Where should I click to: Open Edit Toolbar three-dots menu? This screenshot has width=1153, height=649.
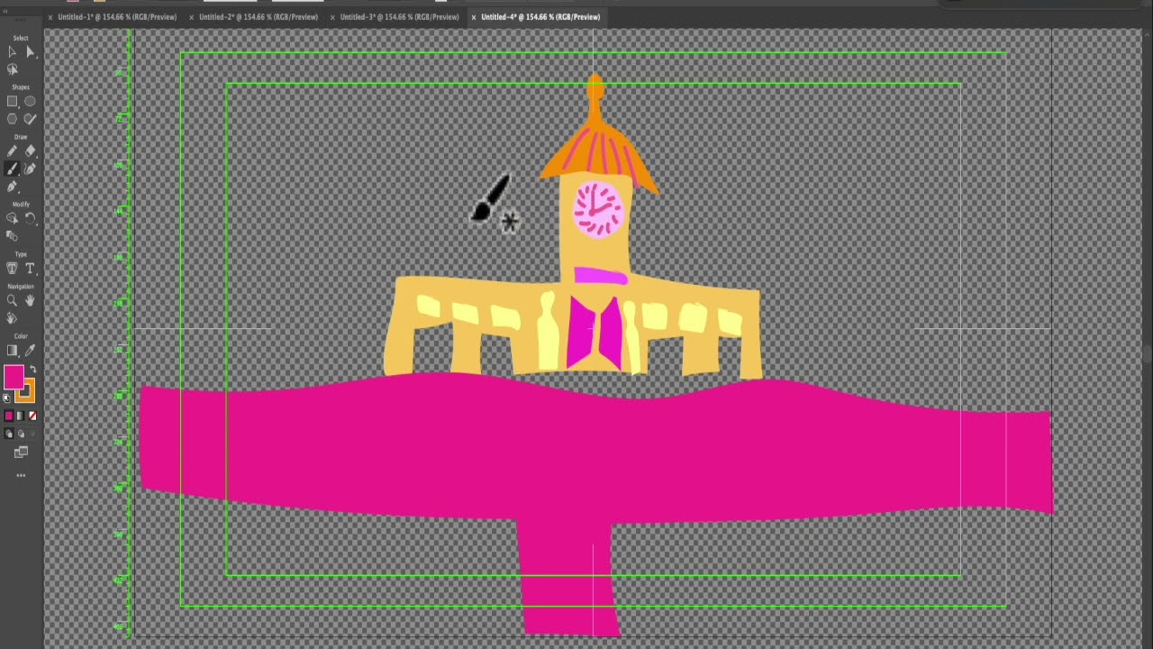click(21, 475)
